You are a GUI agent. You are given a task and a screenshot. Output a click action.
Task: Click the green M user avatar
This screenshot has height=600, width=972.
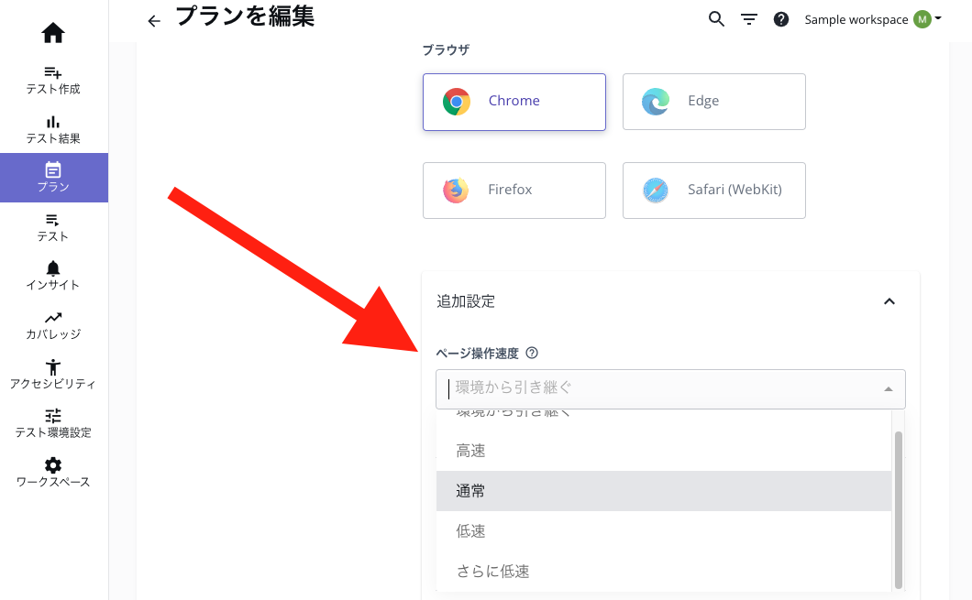click(x=922, y=19)
